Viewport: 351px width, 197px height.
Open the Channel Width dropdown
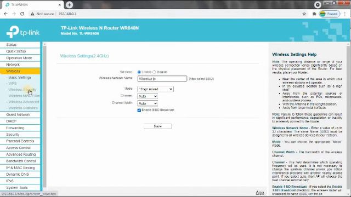click(x=148, y=103)
